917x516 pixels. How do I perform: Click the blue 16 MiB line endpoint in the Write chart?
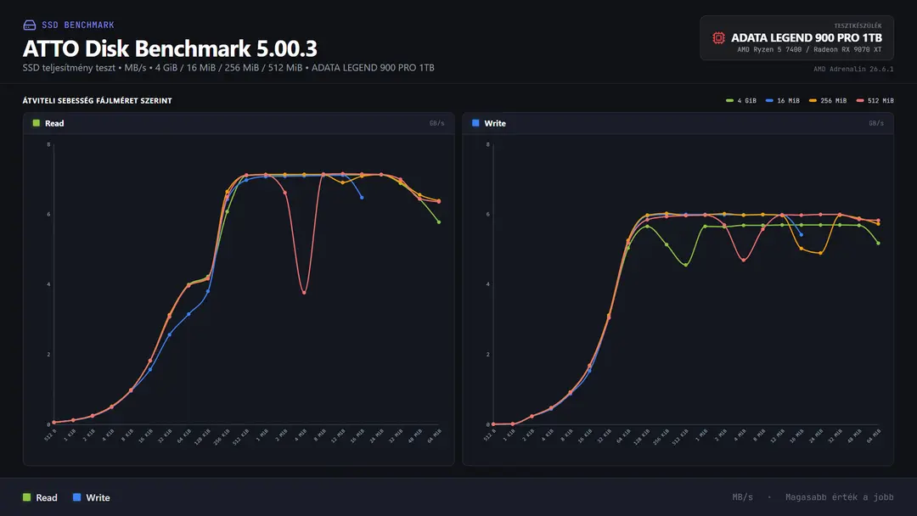(802, 235)
